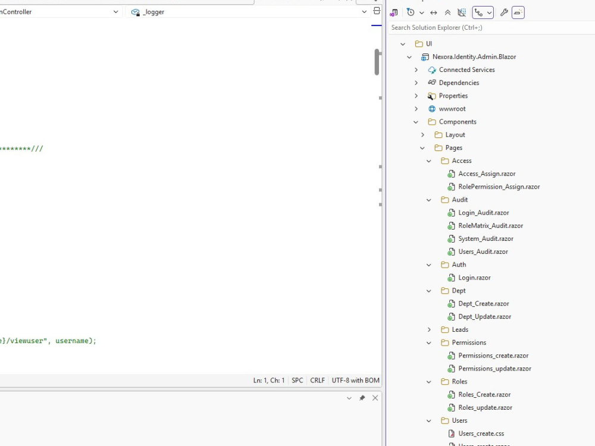Toggle the Preview Selected Items button
Image resolution: width=595 pixels, height=446 pixels.
pos(518,12)
